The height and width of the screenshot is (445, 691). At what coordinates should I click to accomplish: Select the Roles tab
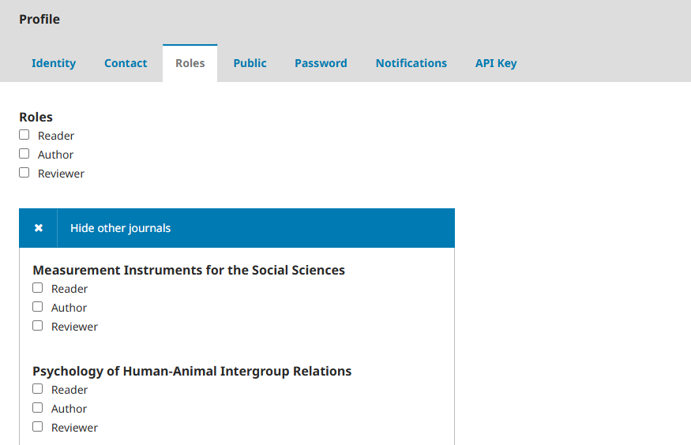(x=190, y=63)
